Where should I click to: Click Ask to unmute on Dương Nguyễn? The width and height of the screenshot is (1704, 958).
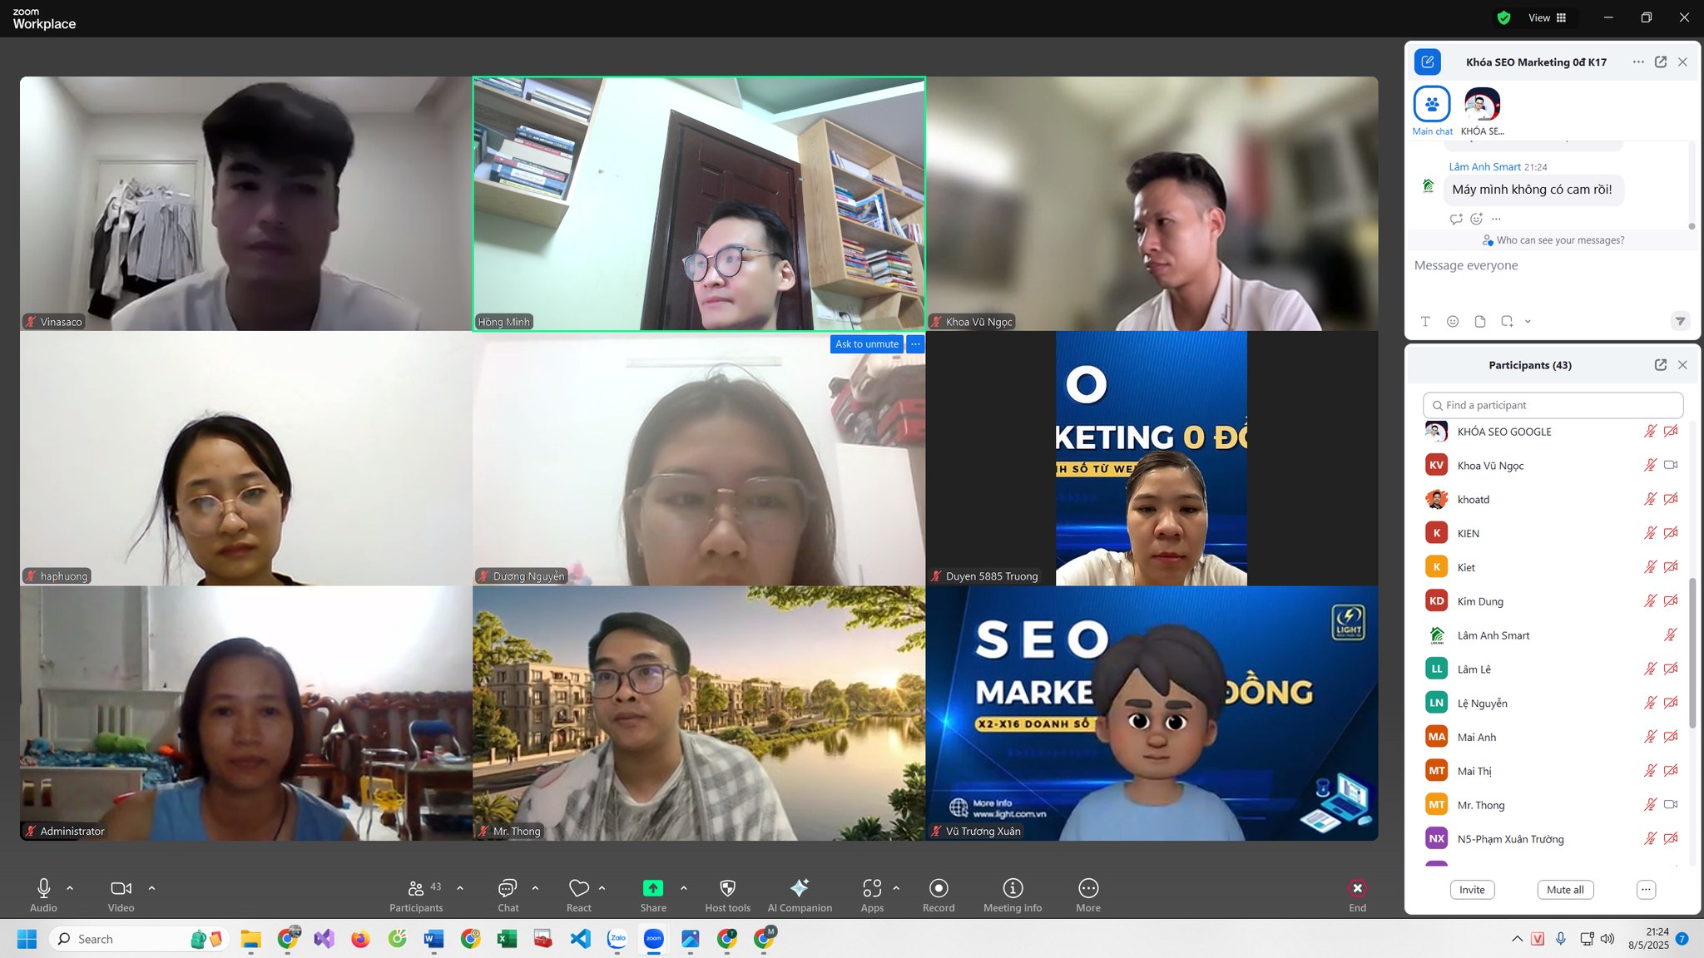(867, 344)
